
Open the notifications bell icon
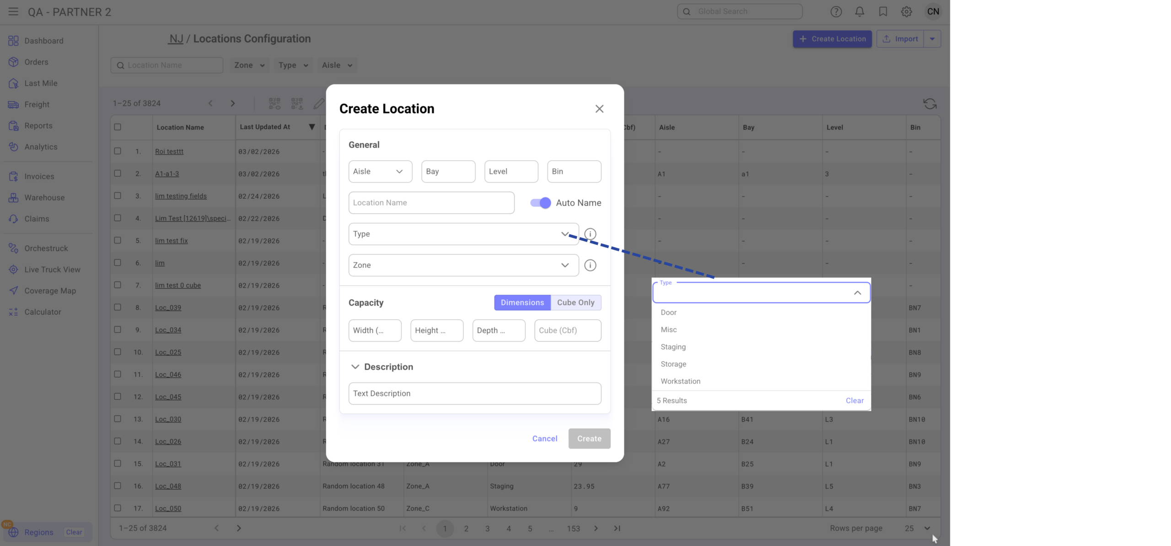coord(859,12)
